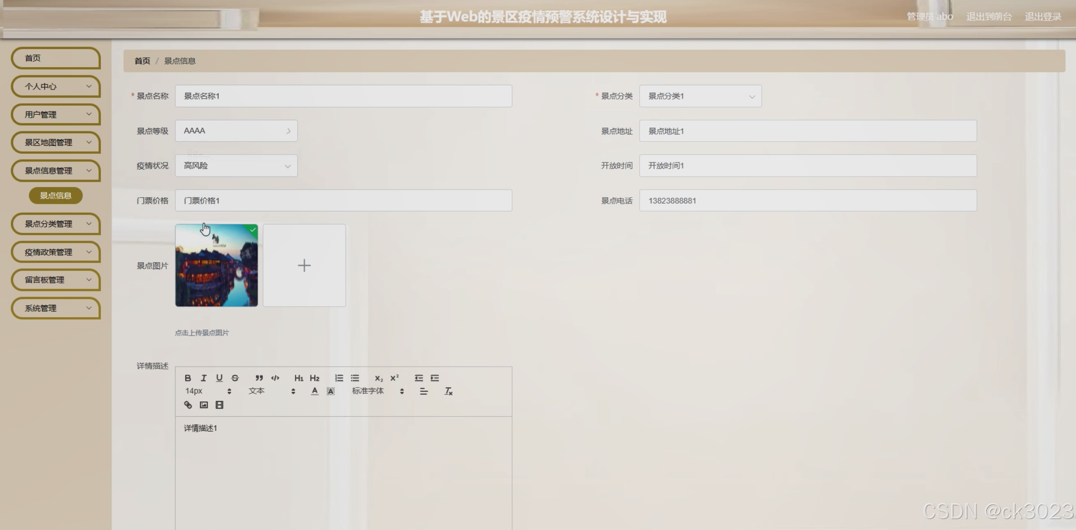Apply ordered list formatting
The height and width of the screenshot is (530, 1076).
tap(339, 378)
